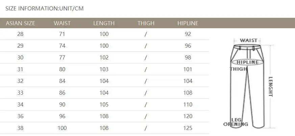The width and height of the screenshot is (295, 136).
Task: Click the WAIST label on pants diagram
Action: [248, 40]
